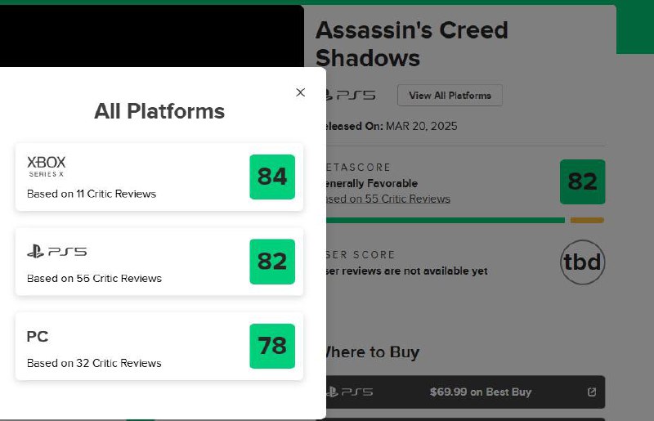Screen dimensions: 654x421
Task: Click the 82 score badge in PS5 card
Action: pyautogui.click(x=272, y=261)
